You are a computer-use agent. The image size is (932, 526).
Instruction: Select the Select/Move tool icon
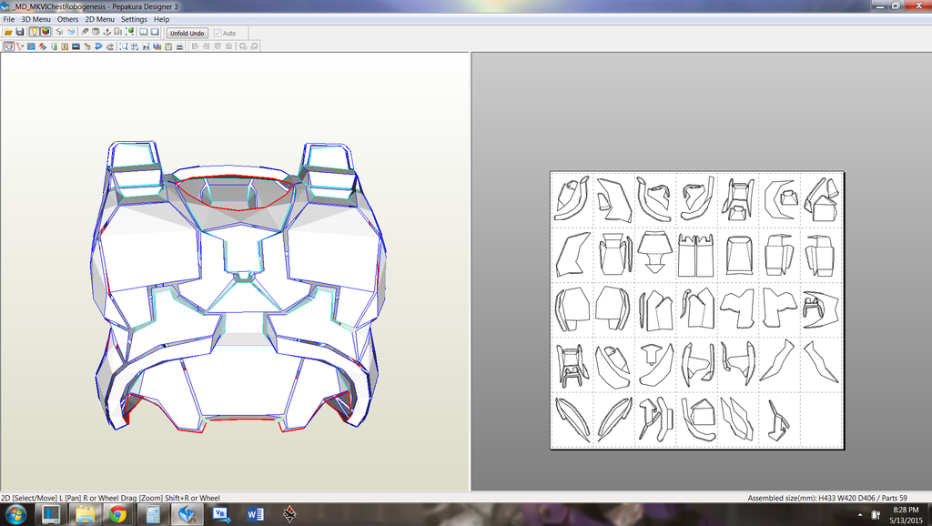[9, 46]
